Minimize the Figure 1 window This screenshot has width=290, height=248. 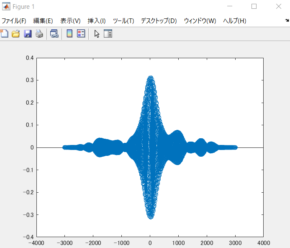coord(230,6)
